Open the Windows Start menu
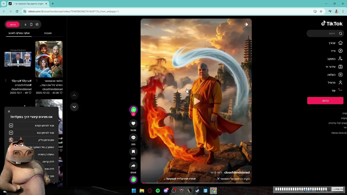The height and width of the screenshot is (195, 347). click(x=134, y=191)
